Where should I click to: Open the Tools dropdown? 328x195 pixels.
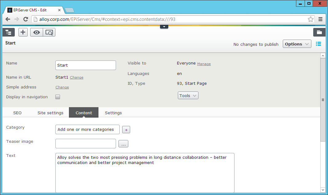(188, 96)
